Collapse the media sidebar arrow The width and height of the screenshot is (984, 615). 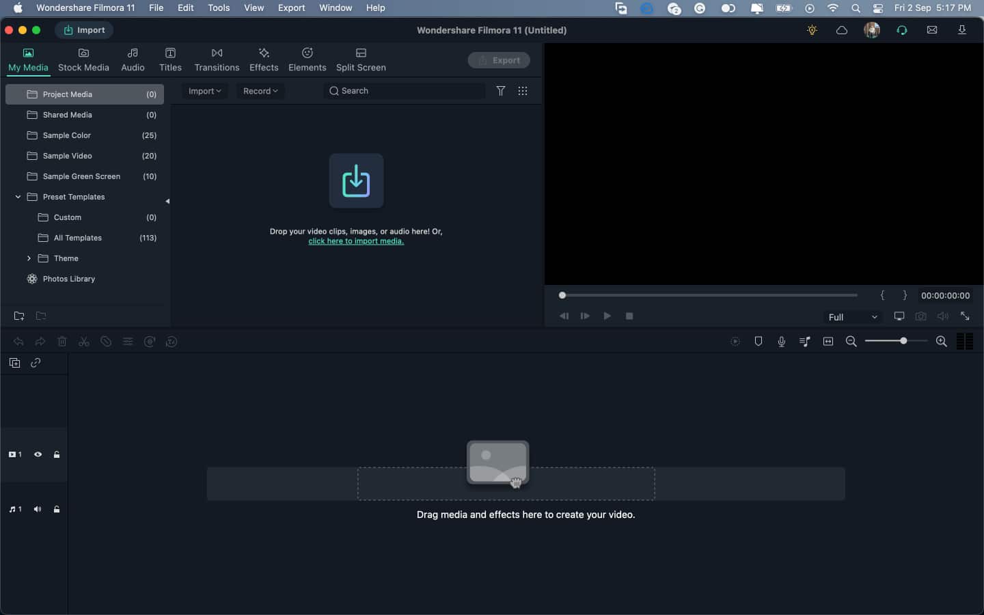point(167,201)
